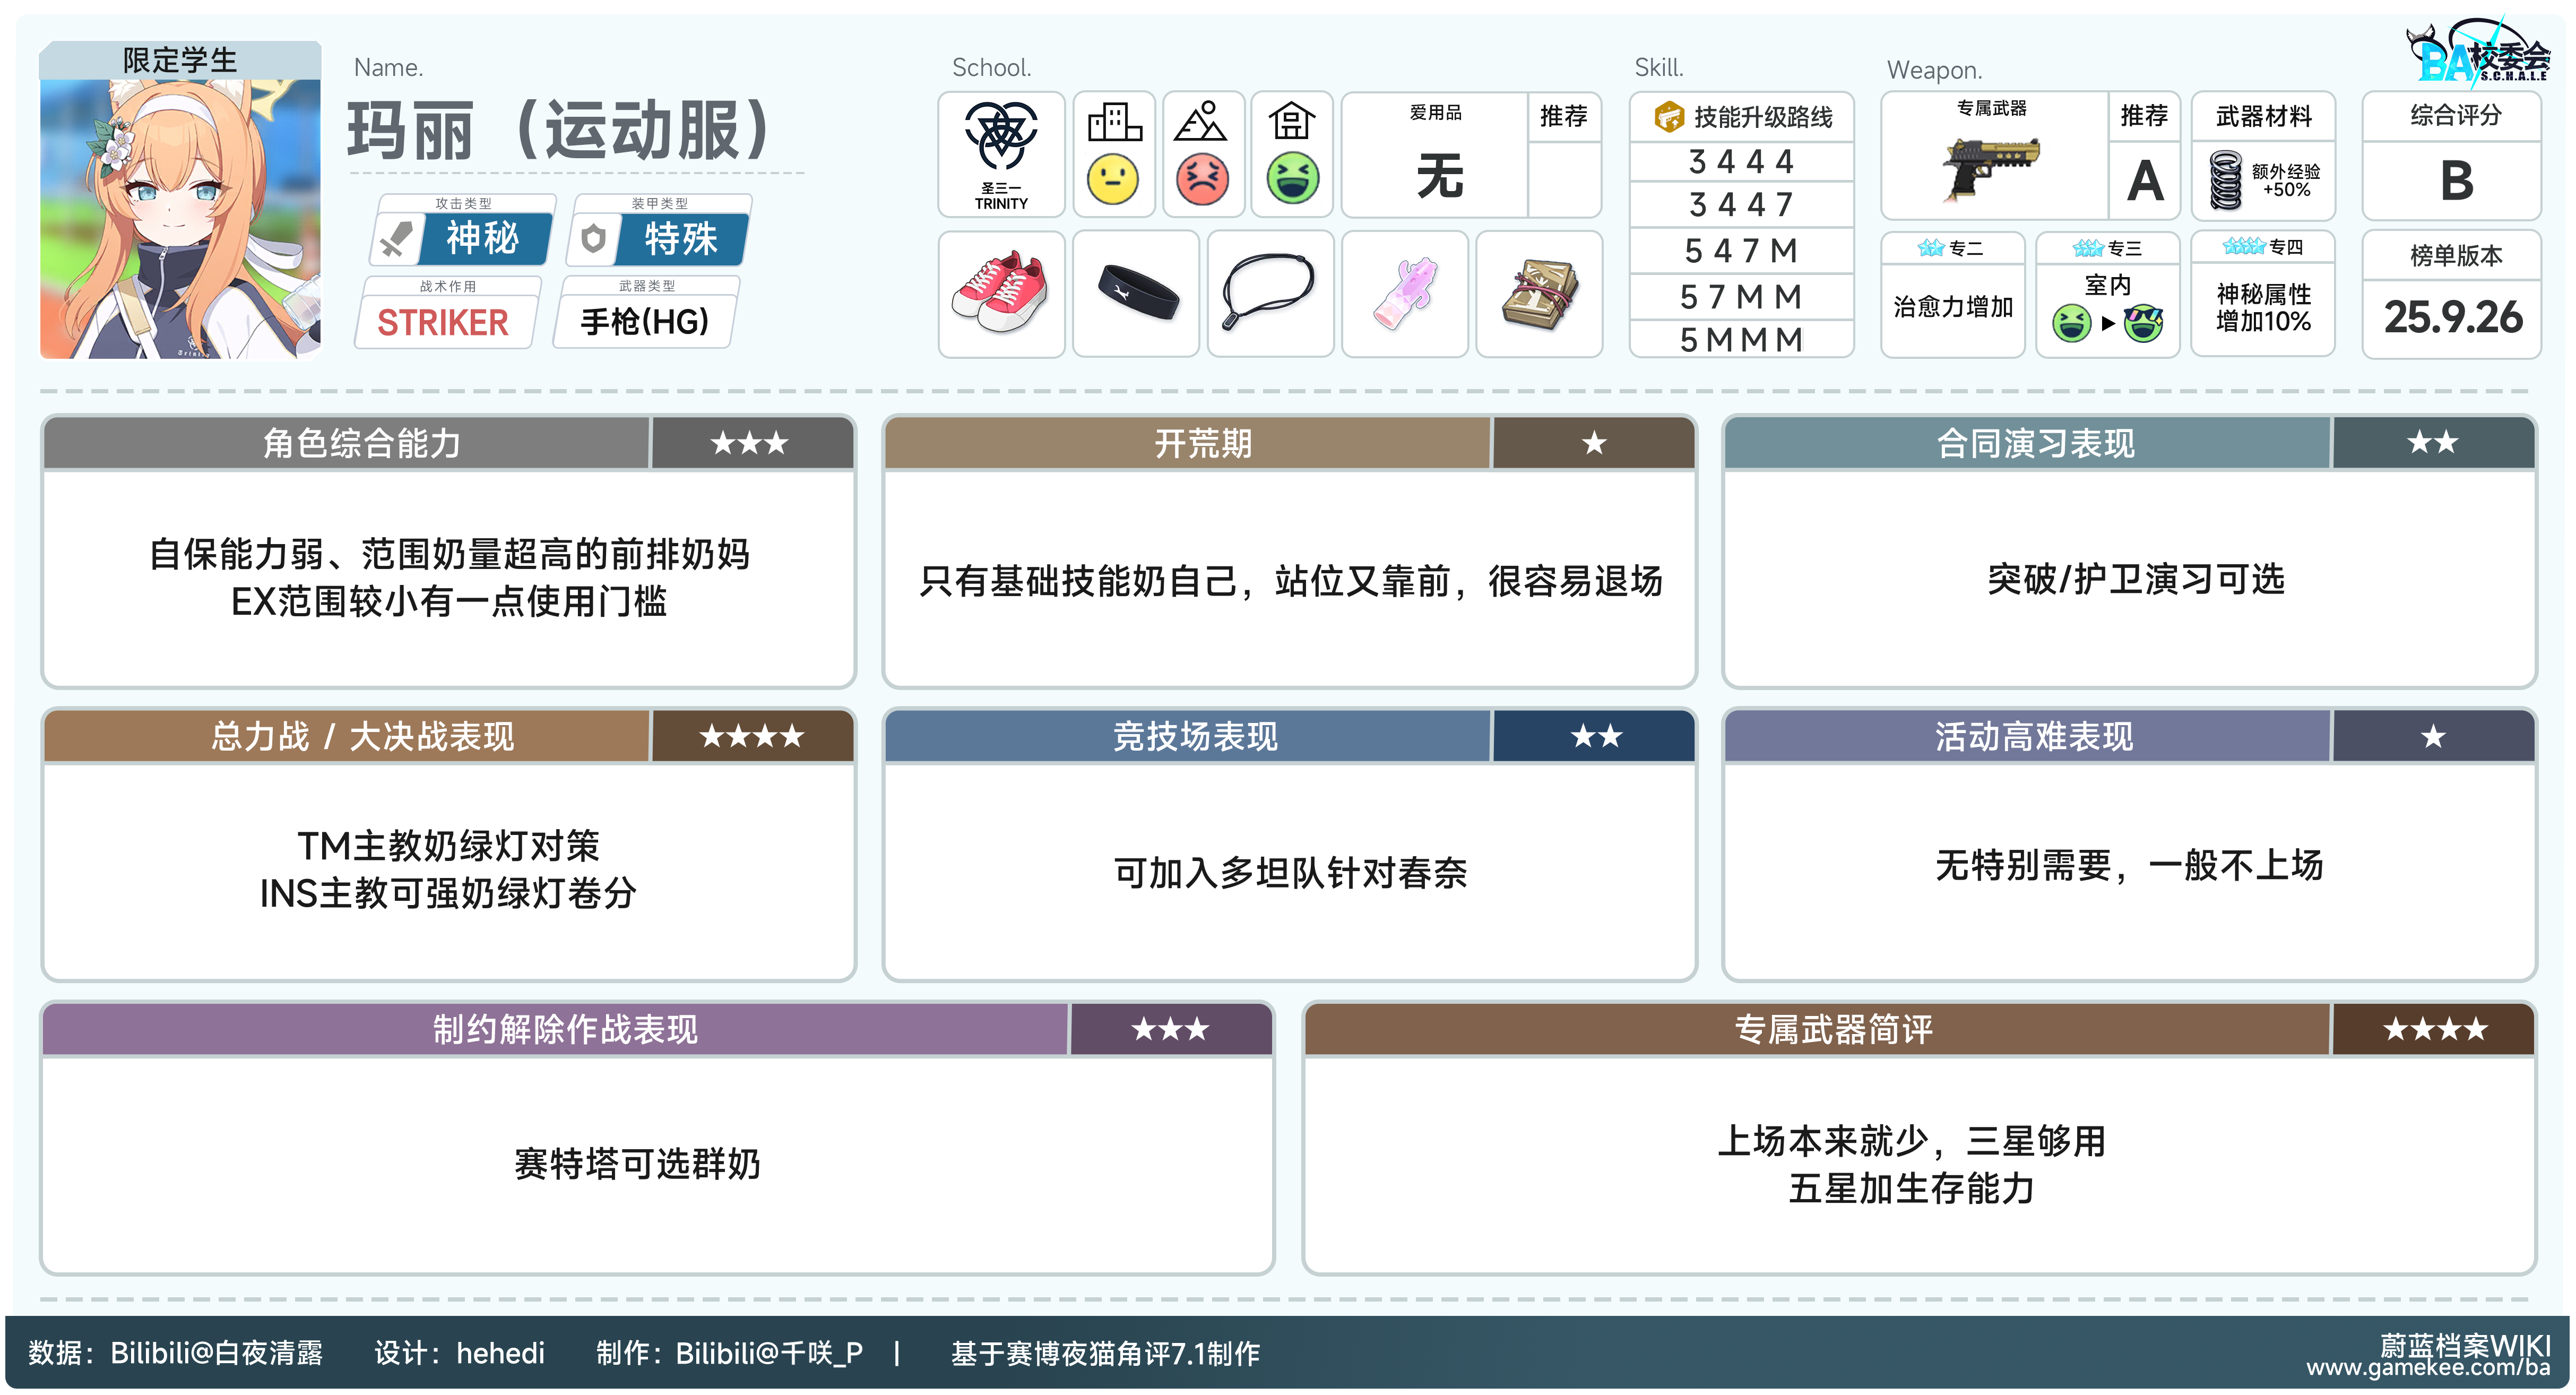Image resolution: width=2576 pixels, height=1395 pixels.
Task: Select the pink gummy candy item
Action: [x=1404, y=293]
